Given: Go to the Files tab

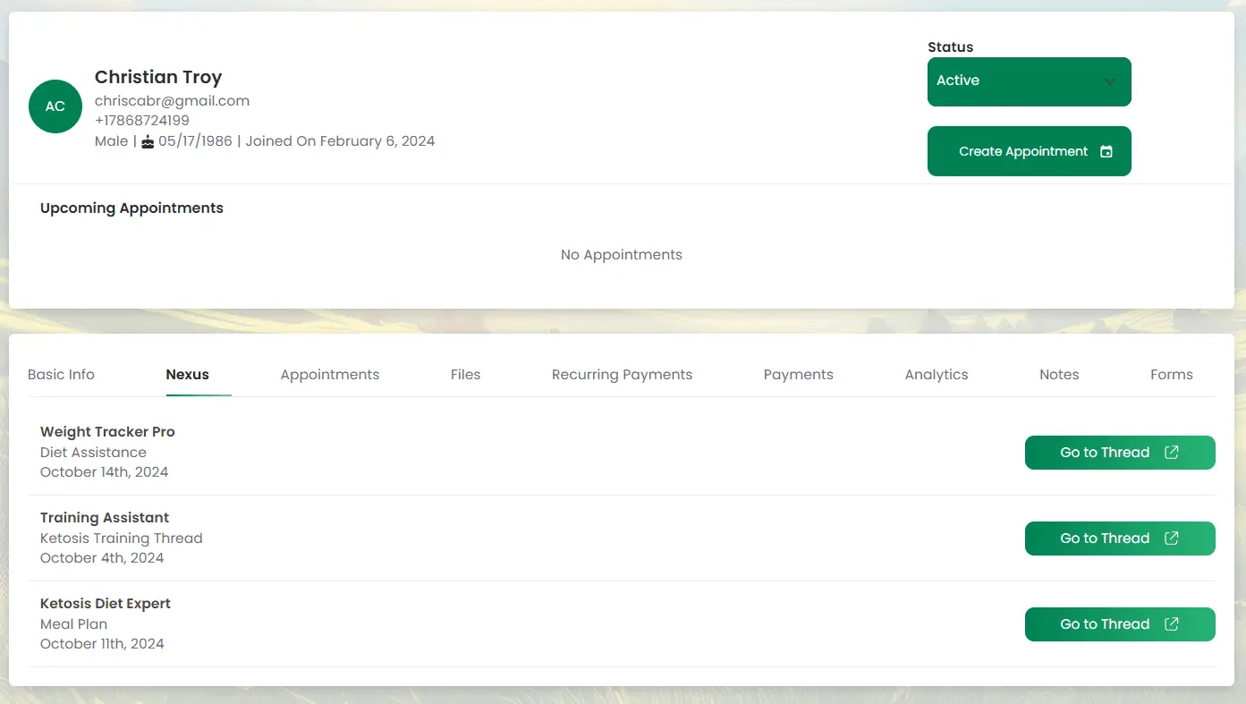Looking at the screenshot, I should click(x=465, y=375).
